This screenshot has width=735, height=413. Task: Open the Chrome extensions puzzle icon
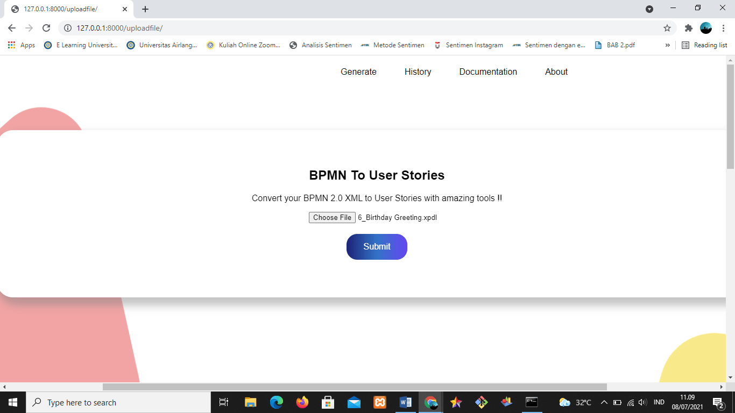(x=689, y=28)
